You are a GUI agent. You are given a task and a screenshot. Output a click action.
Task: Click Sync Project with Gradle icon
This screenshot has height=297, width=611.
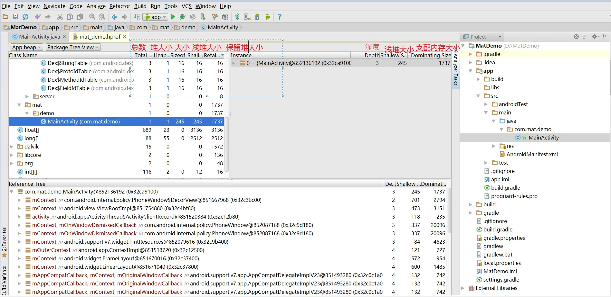pyautogui.click(x=237, y=17)
